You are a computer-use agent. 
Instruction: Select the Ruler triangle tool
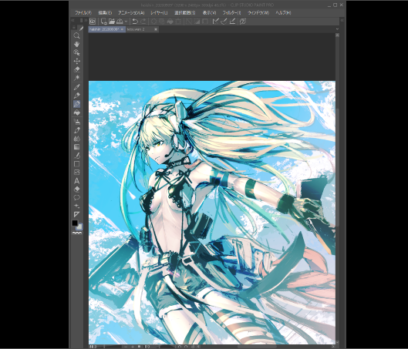tap(76, 214)
